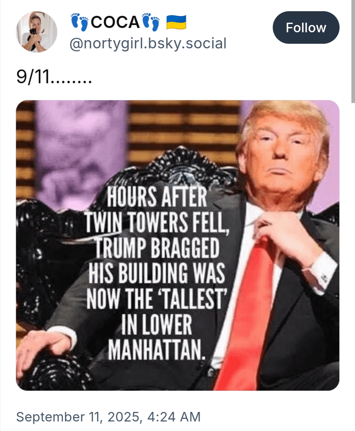Click the footprints emoji after COCA

click(x=151, y=22)
